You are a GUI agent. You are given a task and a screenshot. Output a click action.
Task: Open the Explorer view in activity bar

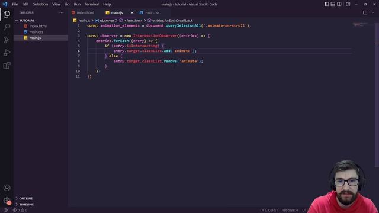pos(7,14)
